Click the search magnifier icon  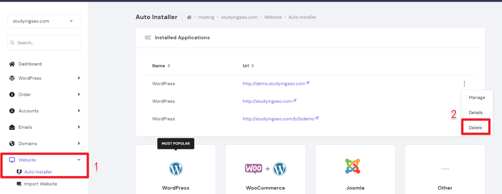click(x=12, y=43)
